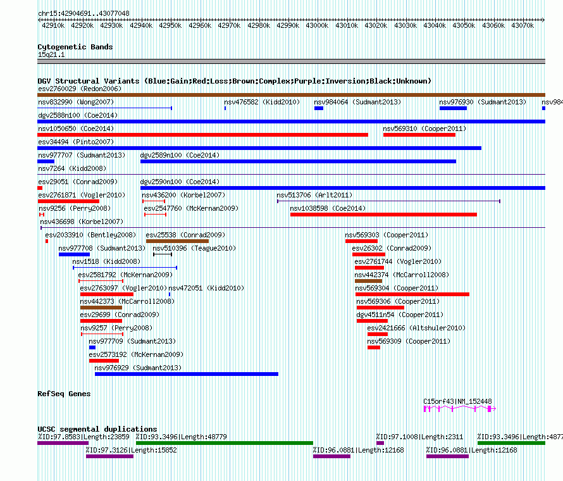Open esv26302 (Conrad2009) variant
The width and height of the screenshot is (563, 481).
392,248
